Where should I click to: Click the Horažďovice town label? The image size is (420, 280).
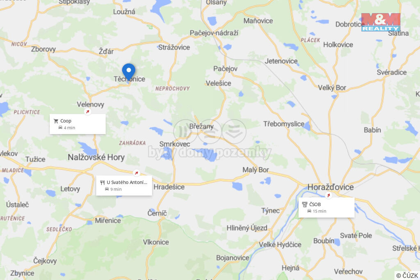pyautogui.click(x=330, y=187)
